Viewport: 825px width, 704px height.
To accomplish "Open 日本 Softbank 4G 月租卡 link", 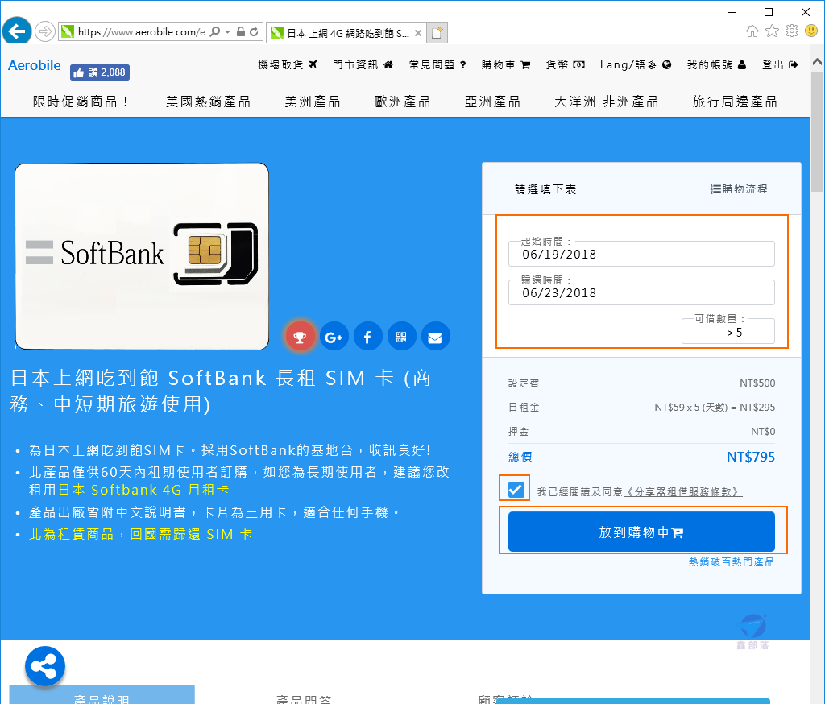I will click(x=143, y=490).
